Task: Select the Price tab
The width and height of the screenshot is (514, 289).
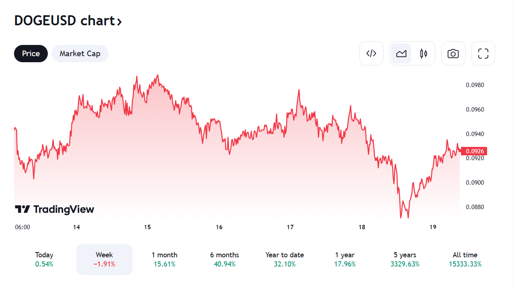Action: [x=31, y=53]
